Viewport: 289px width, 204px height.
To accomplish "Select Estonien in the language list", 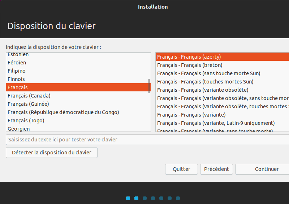I will point(18,55).
